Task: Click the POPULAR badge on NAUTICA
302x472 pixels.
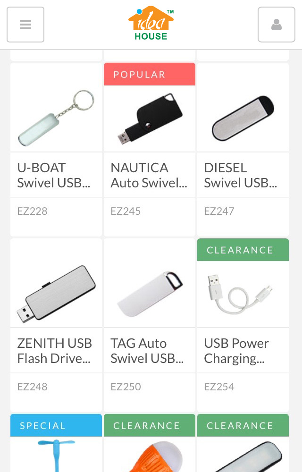Action: pos(150,74)
